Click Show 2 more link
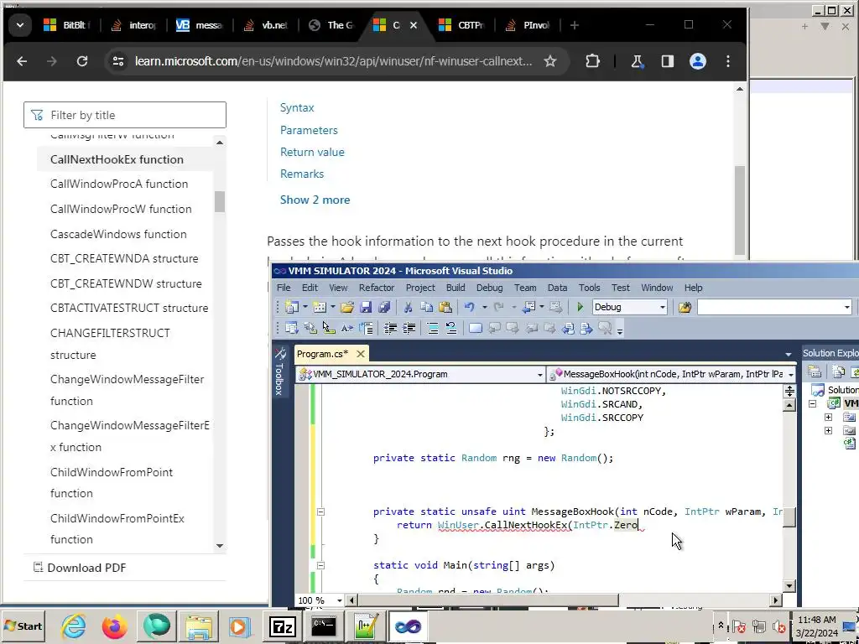 tap(315, 200)
